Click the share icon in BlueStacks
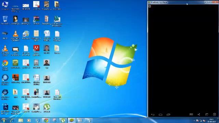 point(199,114)
